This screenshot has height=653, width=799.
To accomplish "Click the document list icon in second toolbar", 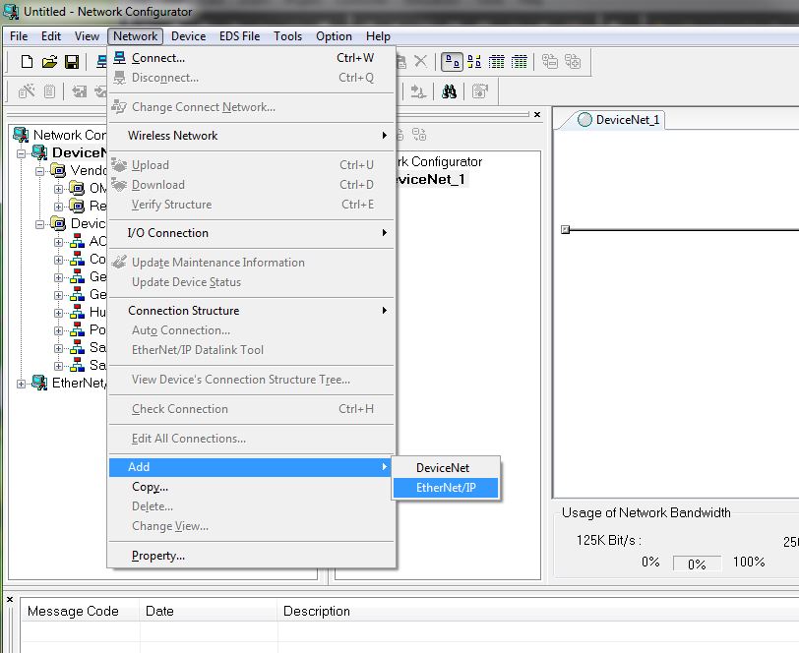I will 49,91.
